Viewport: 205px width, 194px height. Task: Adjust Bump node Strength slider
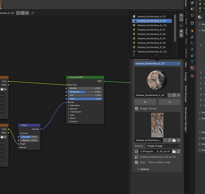(x=29, y=137)
